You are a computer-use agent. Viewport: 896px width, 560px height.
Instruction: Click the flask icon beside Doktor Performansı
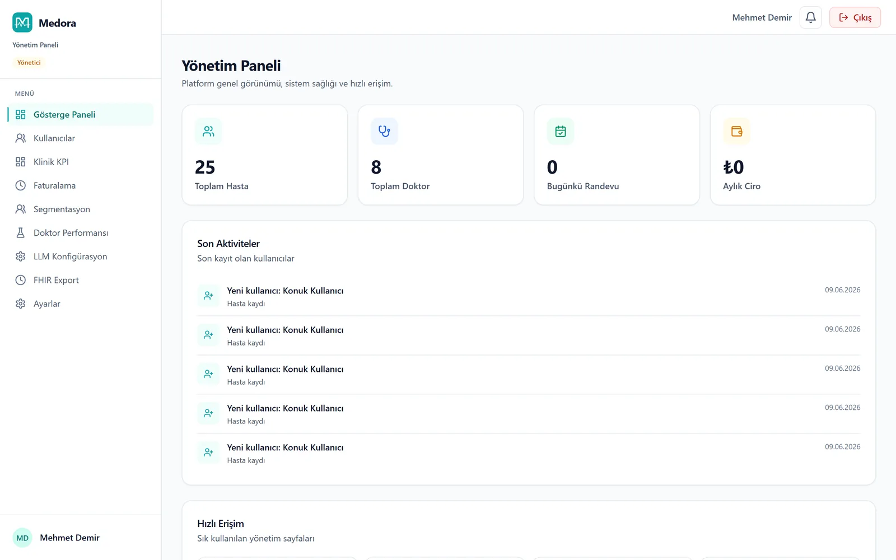click(x=21, y=232)
